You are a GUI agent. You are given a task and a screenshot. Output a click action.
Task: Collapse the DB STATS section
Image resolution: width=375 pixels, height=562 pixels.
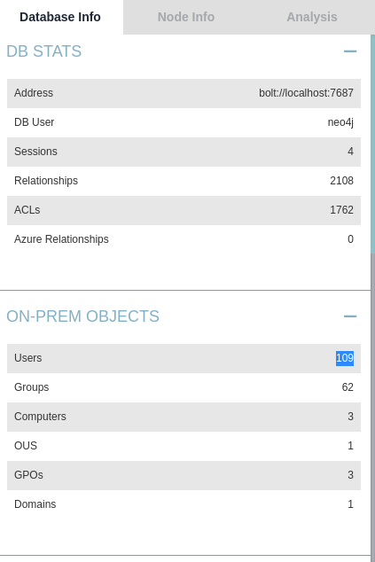[350, 51]
